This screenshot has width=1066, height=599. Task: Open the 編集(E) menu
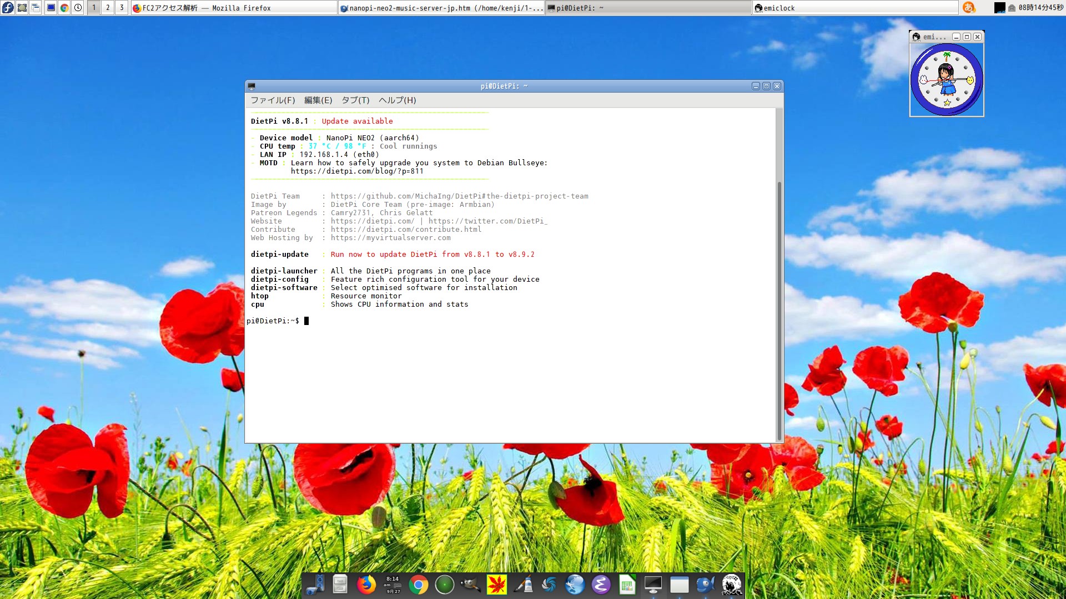click(318, 100)
